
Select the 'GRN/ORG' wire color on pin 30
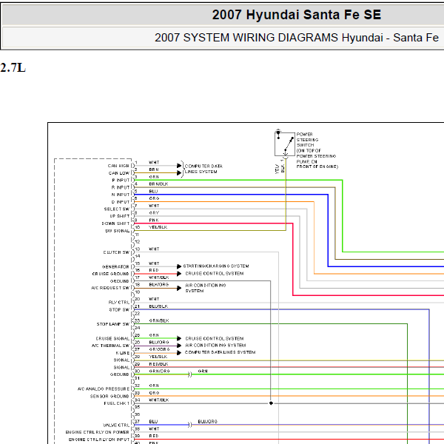pos(159,371)
